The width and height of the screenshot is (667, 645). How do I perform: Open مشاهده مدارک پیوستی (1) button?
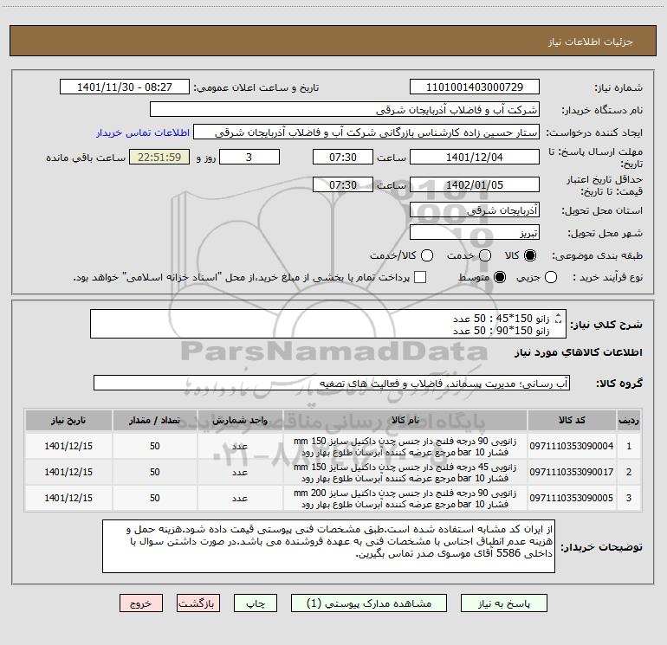click(x=369, y=603)
